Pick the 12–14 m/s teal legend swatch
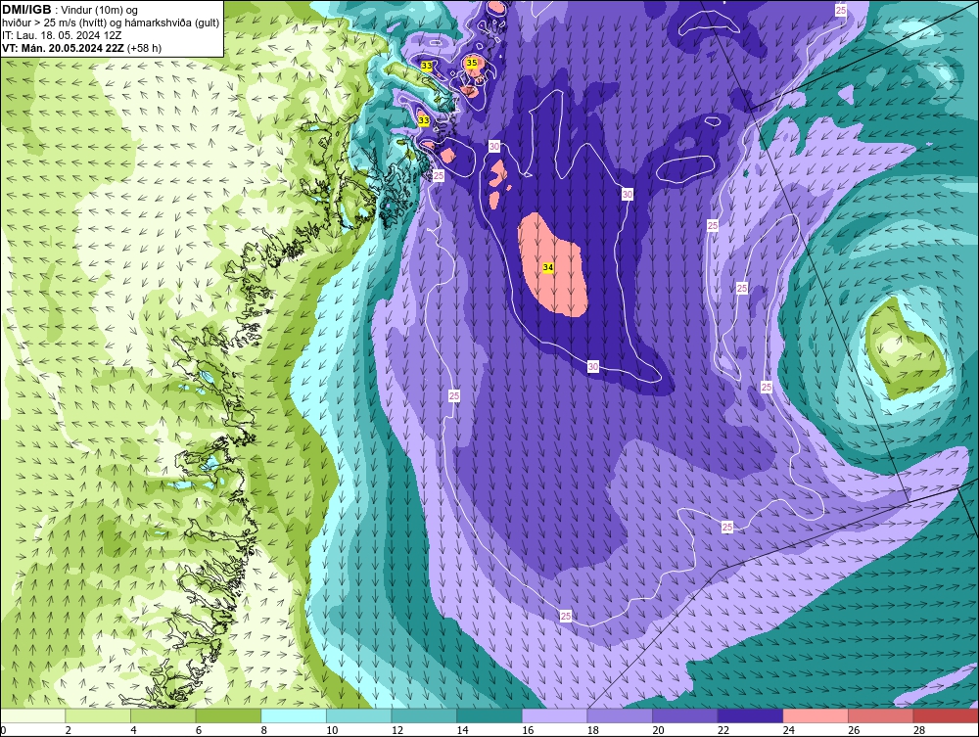979x737 pixels. [x=424, y=715]
